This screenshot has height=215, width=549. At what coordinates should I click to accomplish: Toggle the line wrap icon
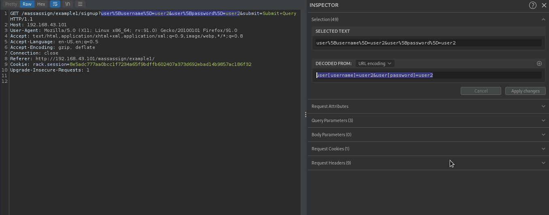coord(55,4)
